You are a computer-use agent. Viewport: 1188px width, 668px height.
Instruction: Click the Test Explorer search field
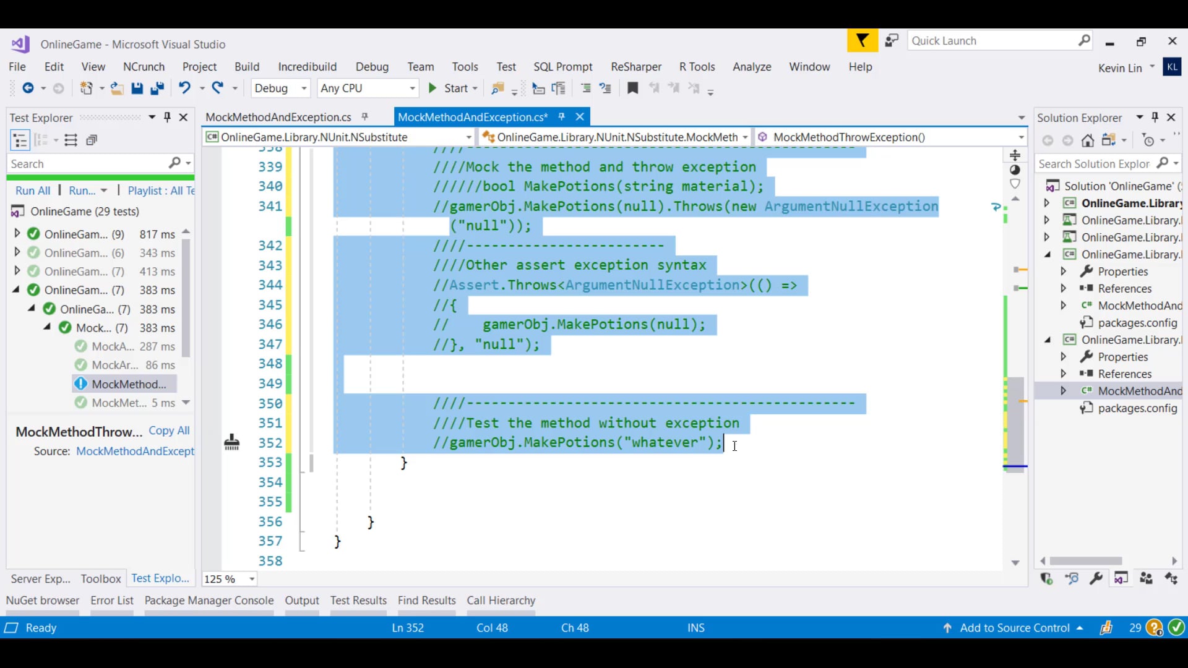87,164
